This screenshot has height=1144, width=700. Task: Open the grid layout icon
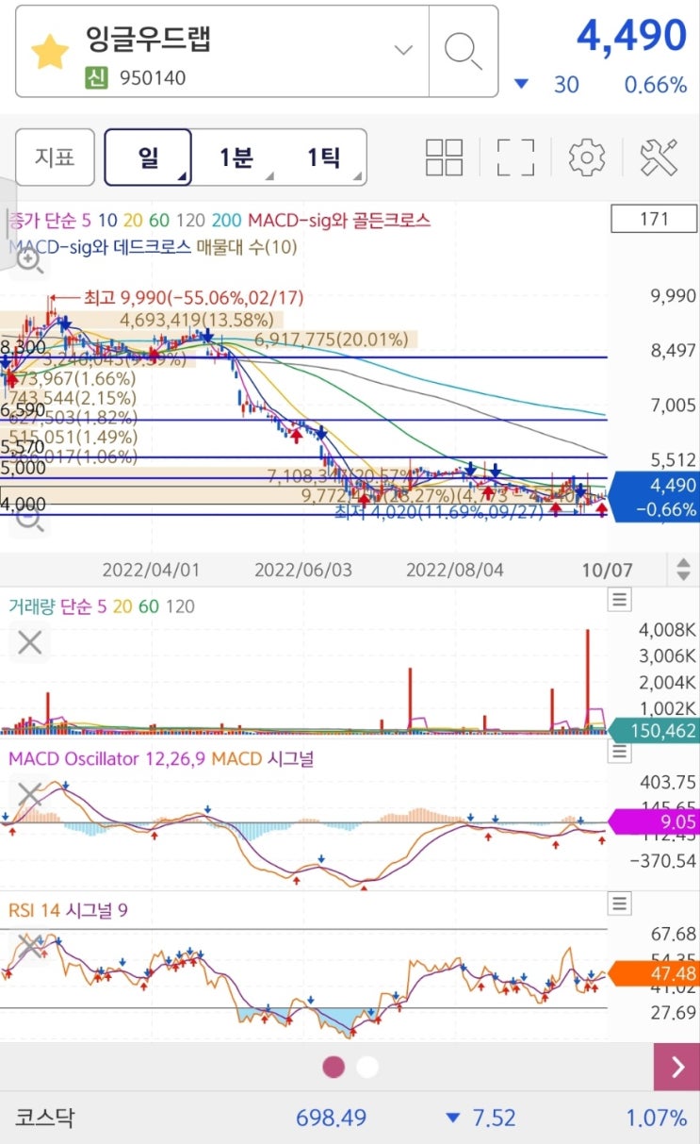tap(444, 158)
